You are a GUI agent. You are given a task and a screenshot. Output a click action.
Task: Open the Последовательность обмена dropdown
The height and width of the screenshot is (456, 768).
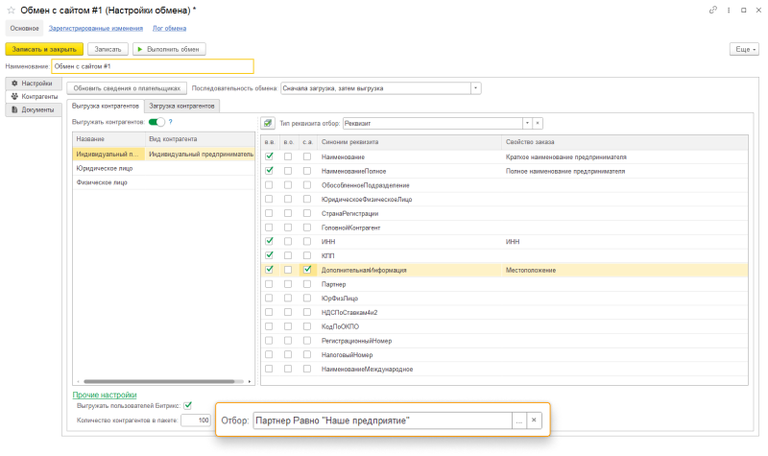476,88
